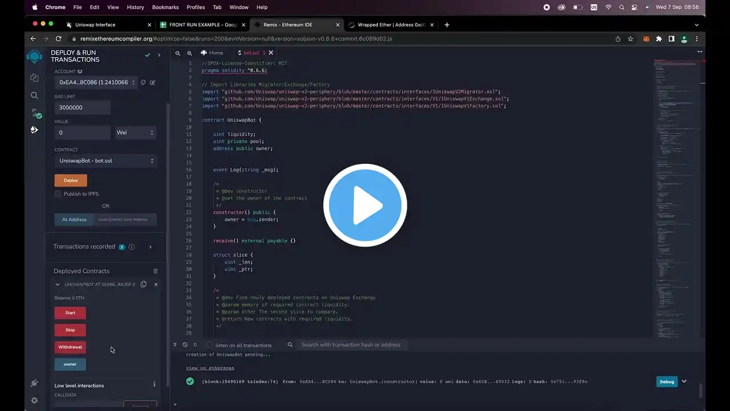The height and width of the screenshot is (411, 730).
Task: Clear the terminal console icon
Action: tap(185, 345)
